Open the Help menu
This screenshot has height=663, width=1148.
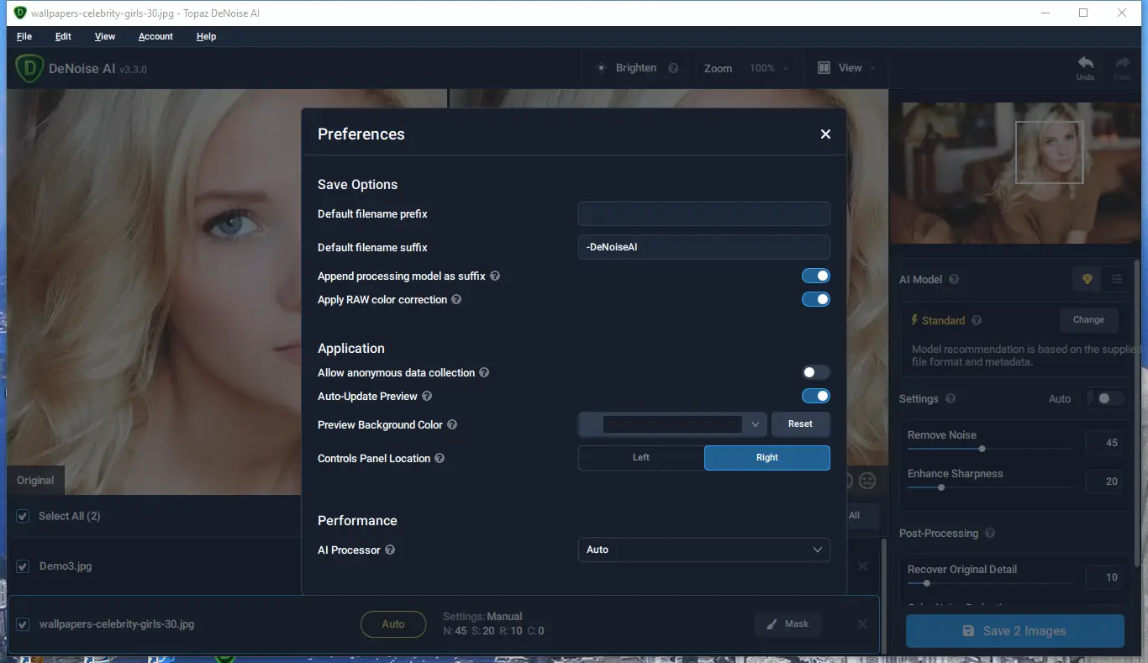click(x=206, y=37)
